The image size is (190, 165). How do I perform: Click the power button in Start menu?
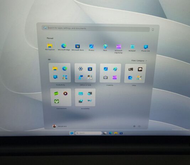[139, 126]
